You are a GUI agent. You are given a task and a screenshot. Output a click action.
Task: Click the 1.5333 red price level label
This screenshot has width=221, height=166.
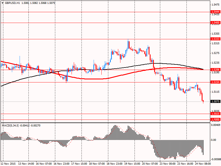click(215, 39)
